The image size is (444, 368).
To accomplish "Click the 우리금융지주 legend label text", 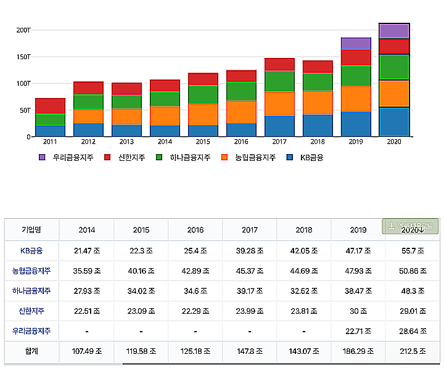I will (73, 157).
